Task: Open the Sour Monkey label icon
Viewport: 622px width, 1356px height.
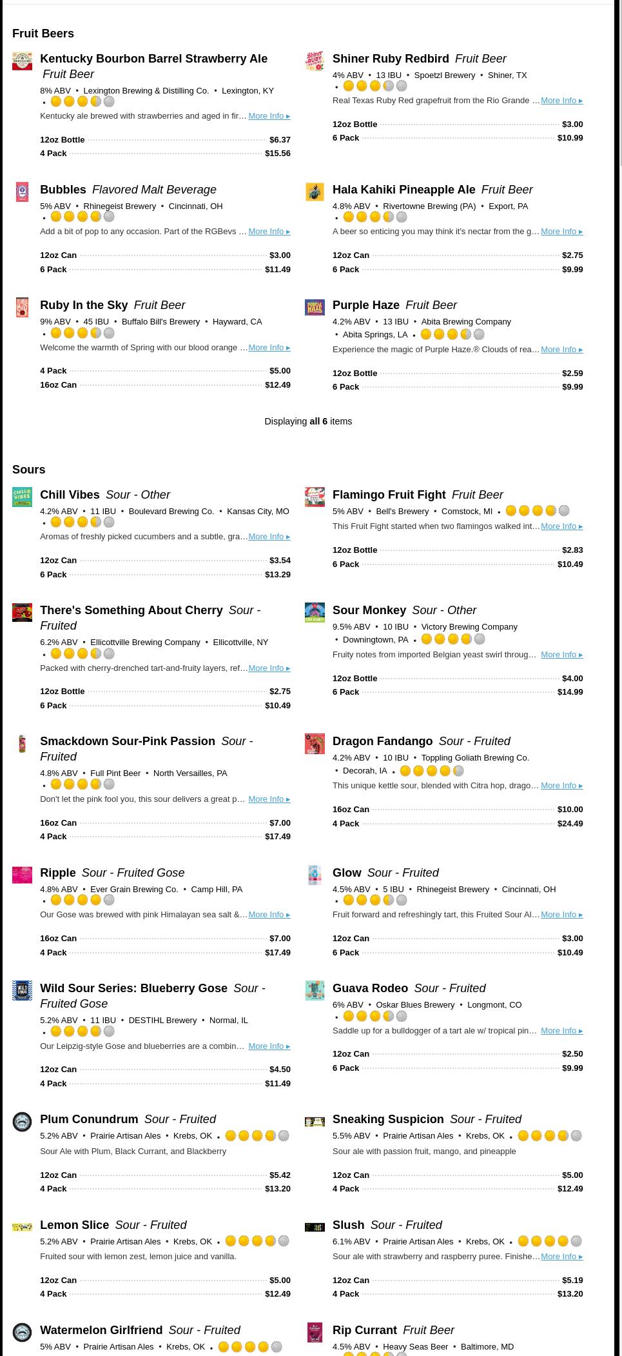Action: coord(315,612)
